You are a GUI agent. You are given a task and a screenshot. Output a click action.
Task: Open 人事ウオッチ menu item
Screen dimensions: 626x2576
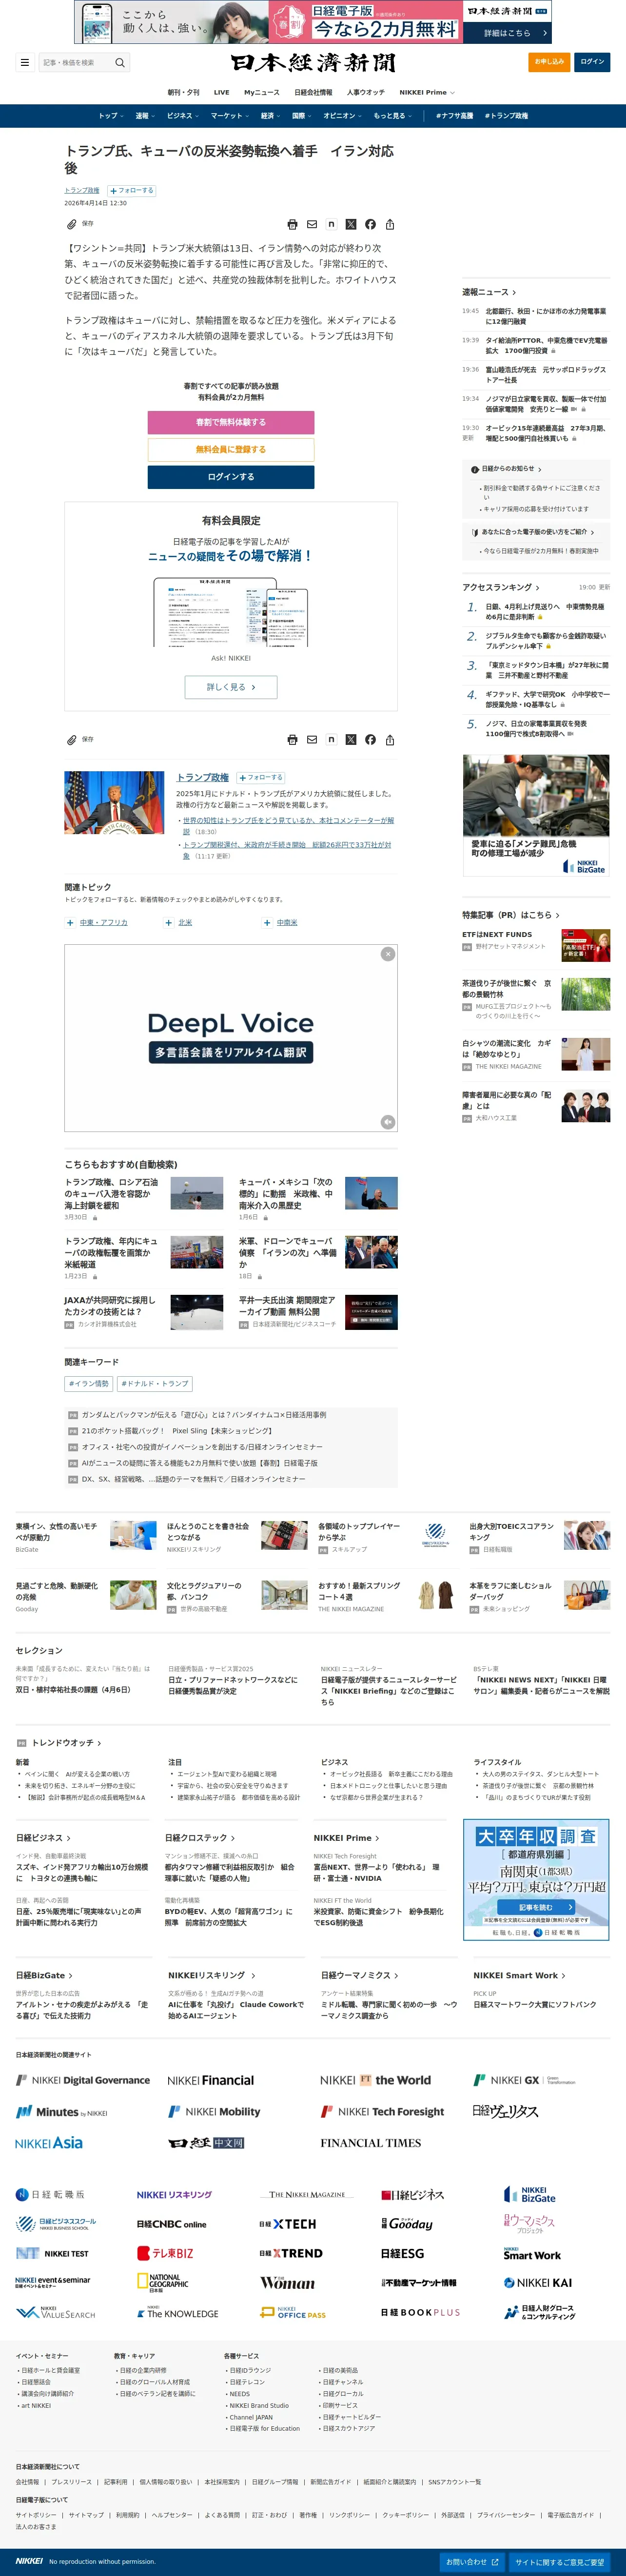pyautogui.click(x=366, y=92)
